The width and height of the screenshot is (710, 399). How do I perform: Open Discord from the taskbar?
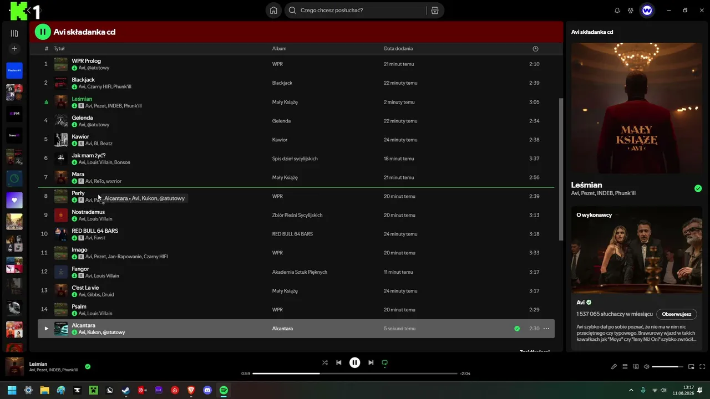coord(207,390)
